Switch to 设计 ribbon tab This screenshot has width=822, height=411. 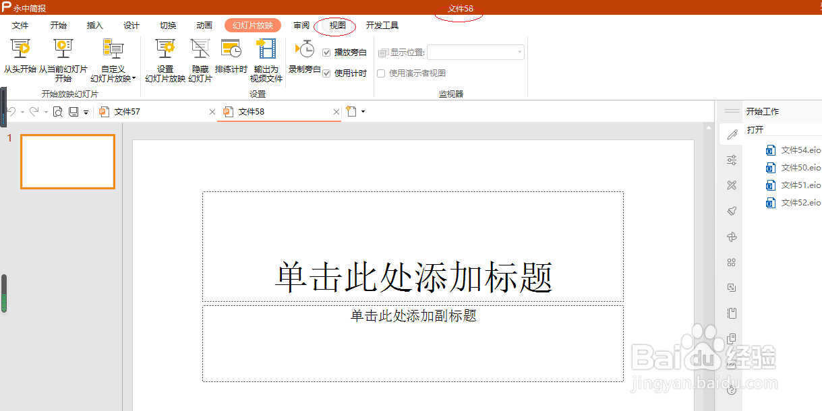[x=131, y=26]
